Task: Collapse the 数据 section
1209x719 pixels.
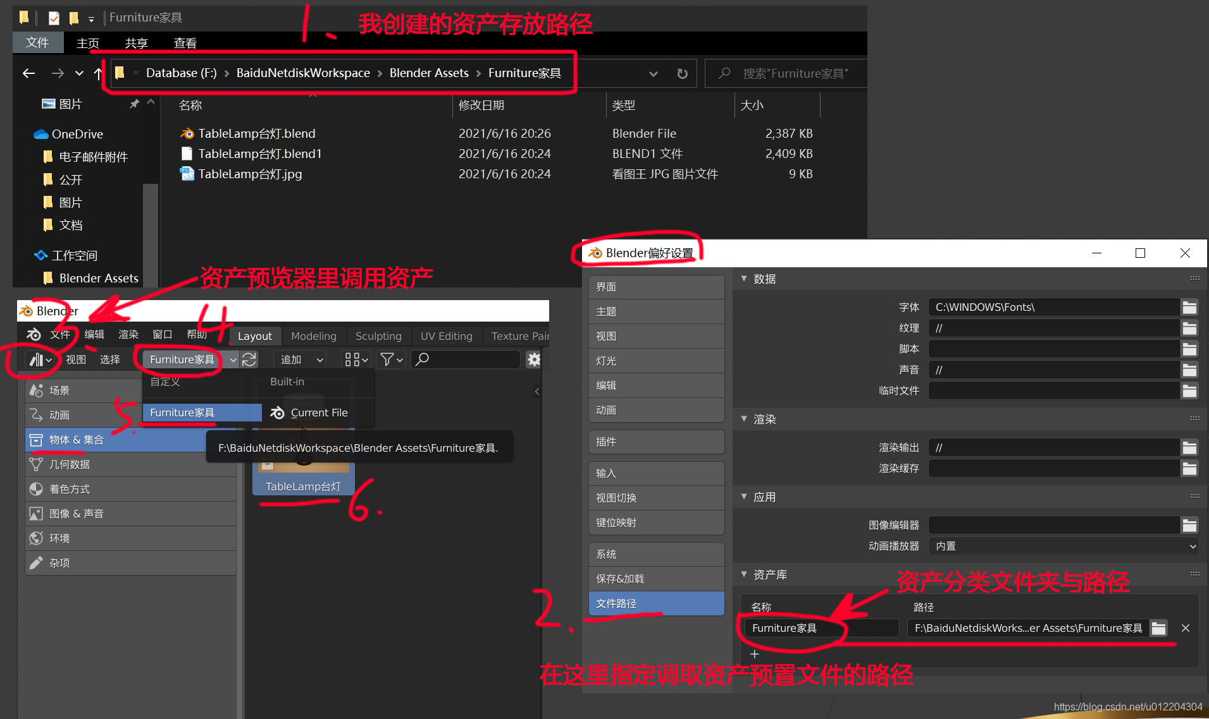Action: (x=744, y=279)
